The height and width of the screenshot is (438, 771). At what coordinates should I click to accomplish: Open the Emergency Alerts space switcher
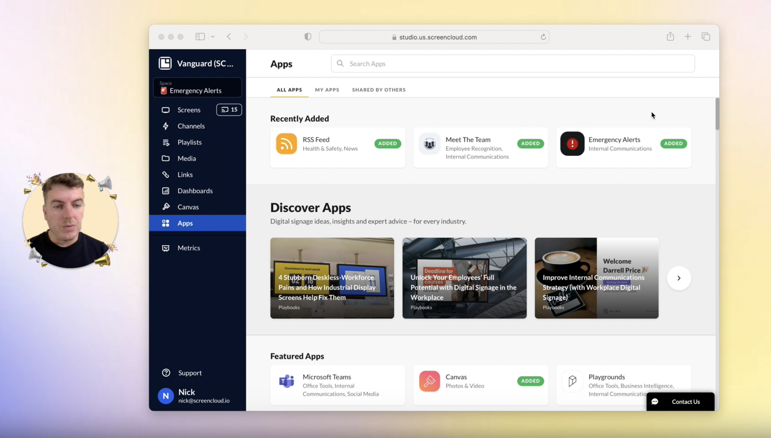click(197, 88)
